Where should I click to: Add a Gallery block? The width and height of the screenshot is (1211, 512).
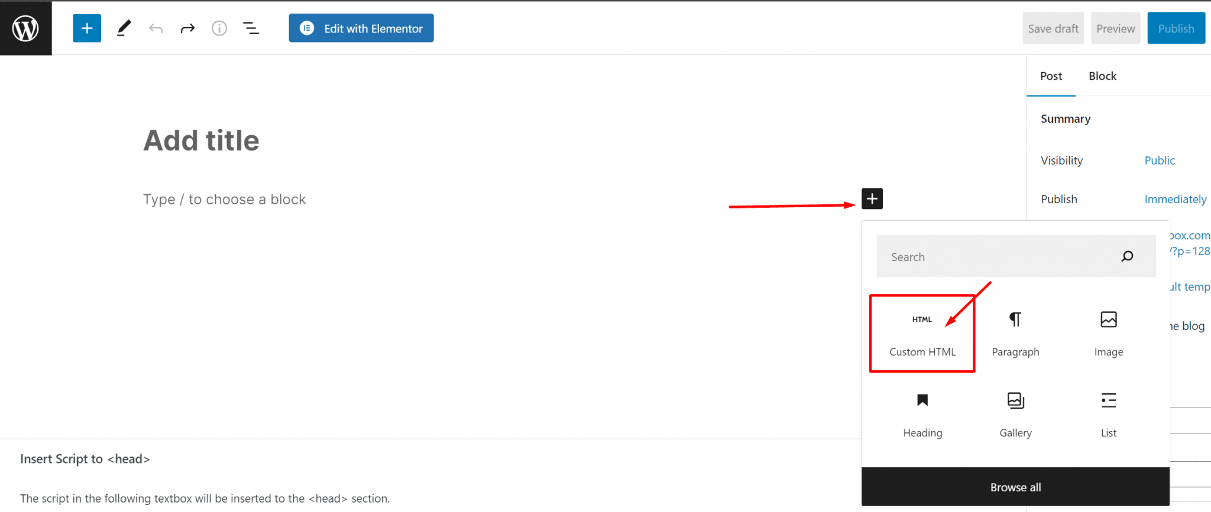pos(1015,415)
